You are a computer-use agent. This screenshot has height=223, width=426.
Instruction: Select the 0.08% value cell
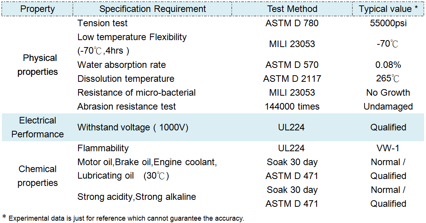click(388, 65)
